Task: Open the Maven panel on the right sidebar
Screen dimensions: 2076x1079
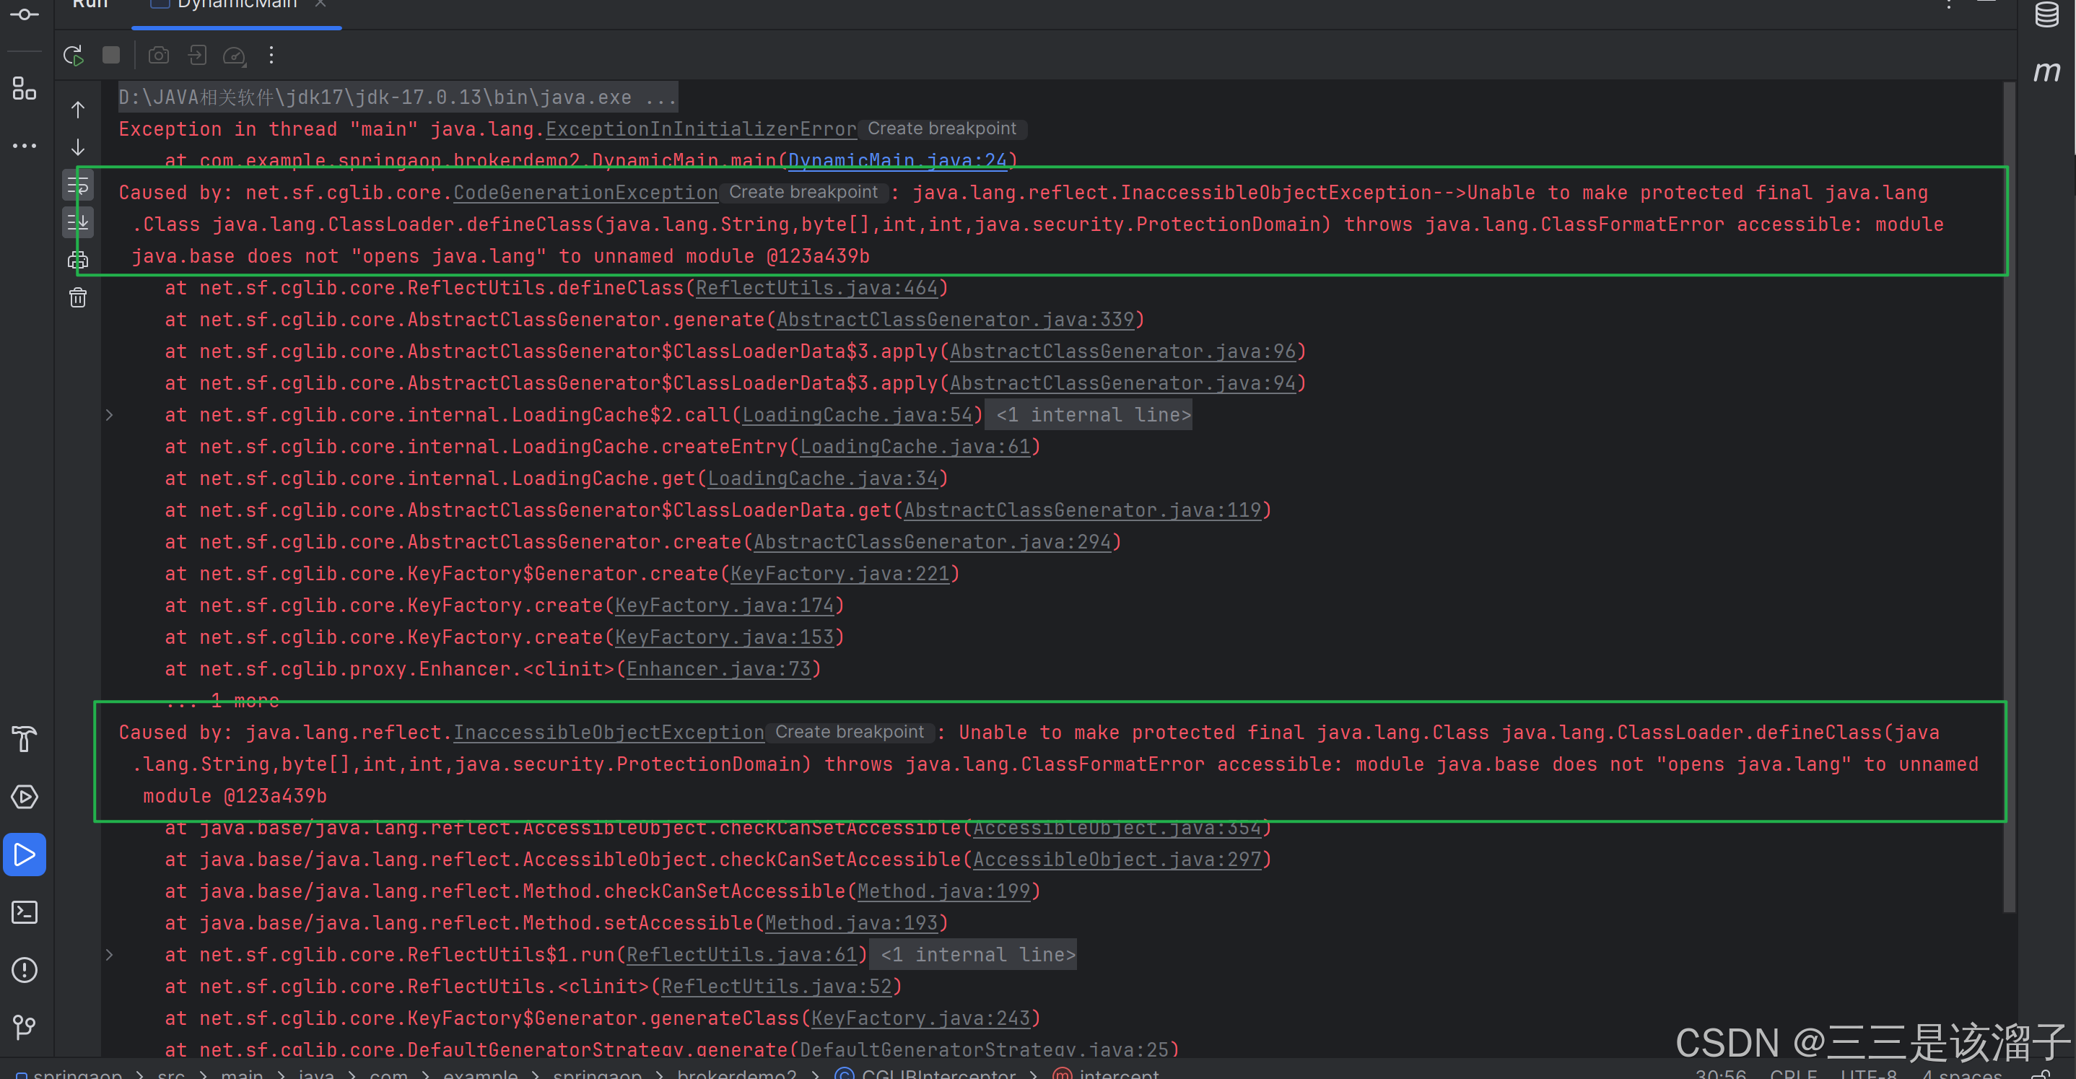Action: coord(2048,71)
